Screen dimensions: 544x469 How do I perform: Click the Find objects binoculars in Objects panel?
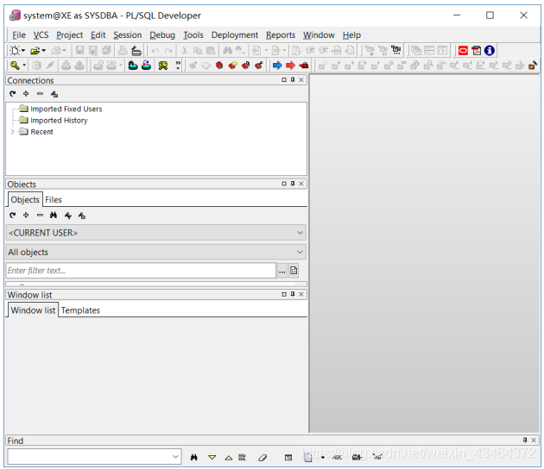54,216
